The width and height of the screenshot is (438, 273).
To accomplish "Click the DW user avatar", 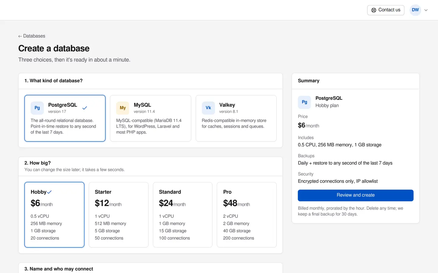I will [415, 10].
